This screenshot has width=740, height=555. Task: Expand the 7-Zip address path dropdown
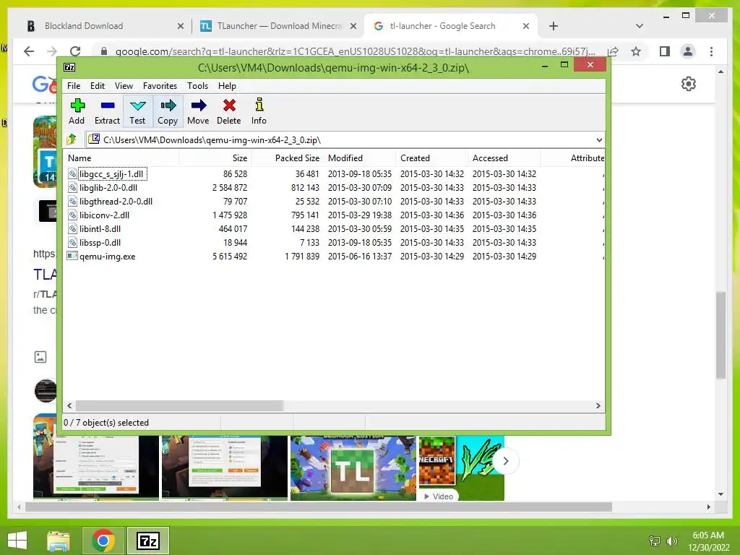pos(599,139)
